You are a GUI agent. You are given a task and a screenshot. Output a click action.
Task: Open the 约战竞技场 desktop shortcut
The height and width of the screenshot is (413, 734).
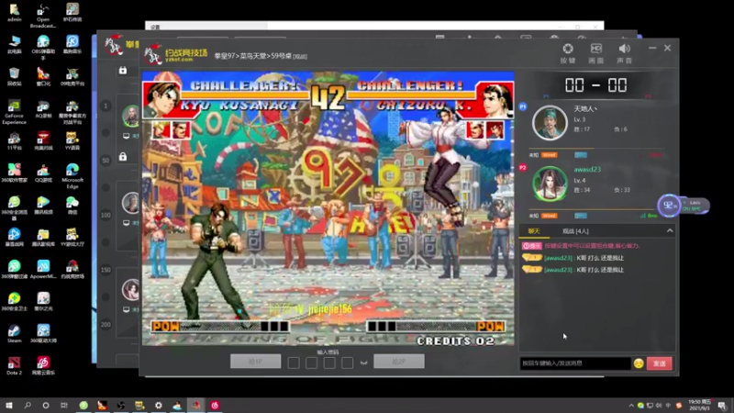click(x=72, y=269)
